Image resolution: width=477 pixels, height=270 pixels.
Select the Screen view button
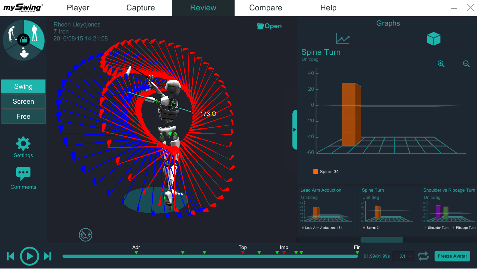click(23, 101)
